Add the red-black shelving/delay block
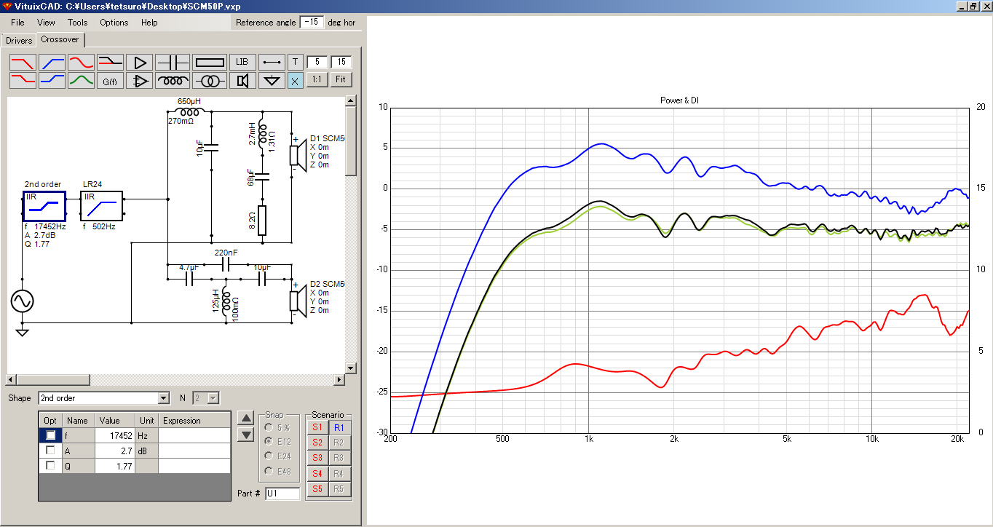993x527 pixels. [x=110, y=63]
